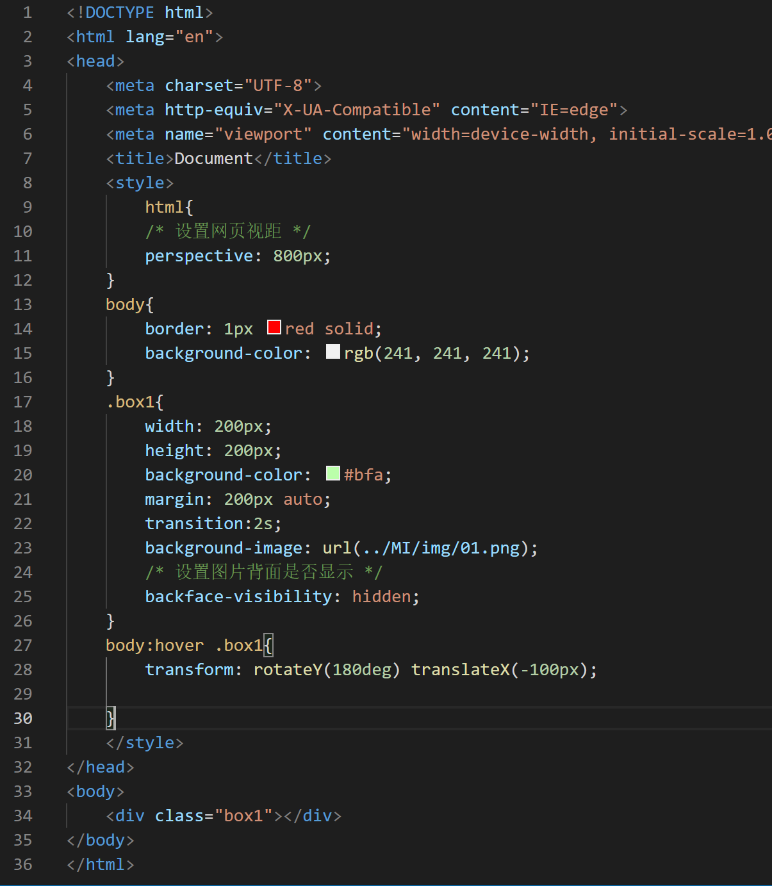Viewport: 772px width, 886px height.
Task: Click 'lang' attribute in html tag
Action: (145, 37)
